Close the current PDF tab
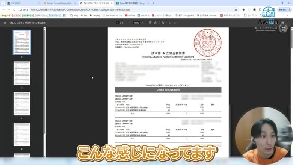 point(112,3)
